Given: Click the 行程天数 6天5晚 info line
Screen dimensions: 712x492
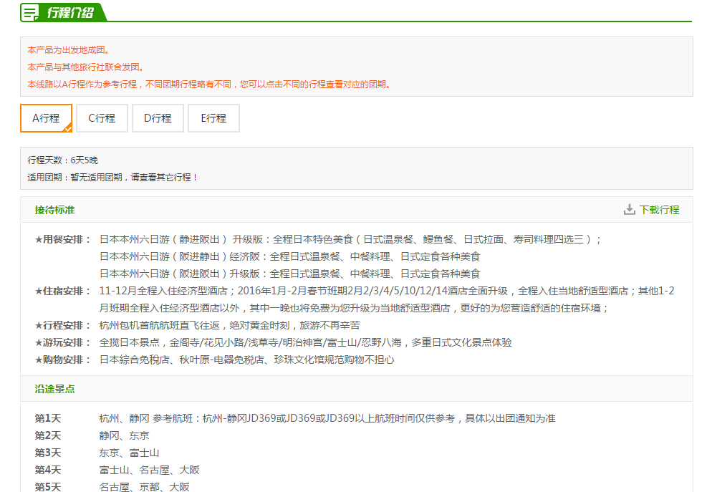Looking at the screenshot, I should click(63, 160).
